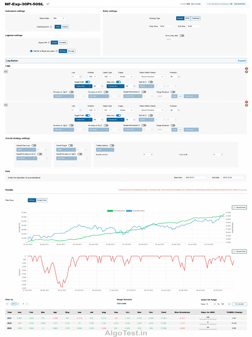252x337 pixels.
Task: Open leg #1 Option Type dropdown showing Call
Action: click(108, 77)
